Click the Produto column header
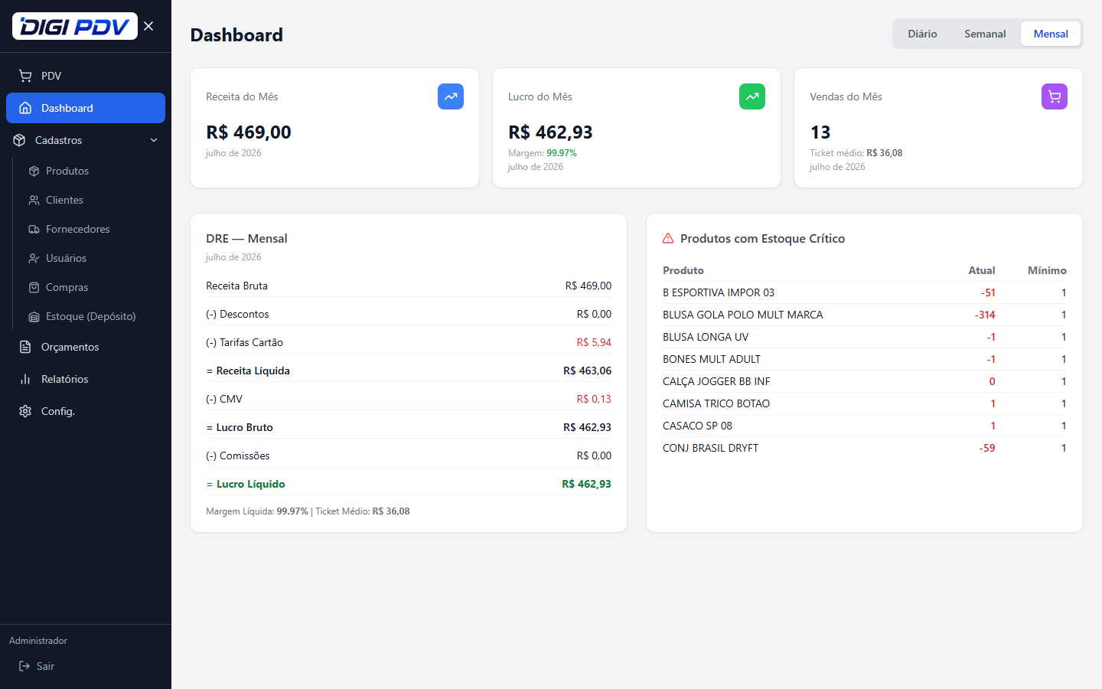The width and height of the screenshot is (1102, 689). (683, 270)
